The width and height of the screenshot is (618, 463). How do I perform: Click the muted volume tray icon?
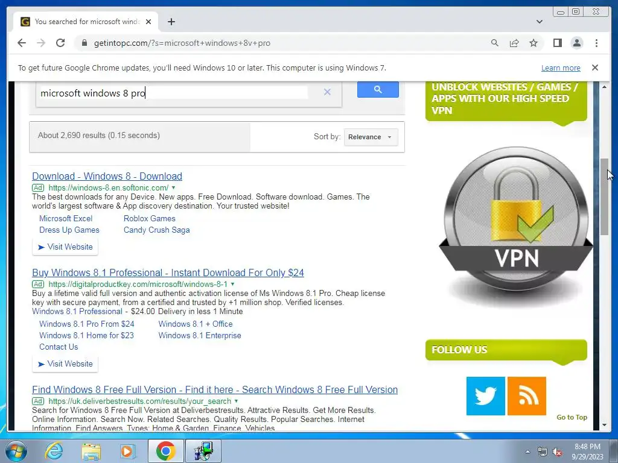coord(557,452)
